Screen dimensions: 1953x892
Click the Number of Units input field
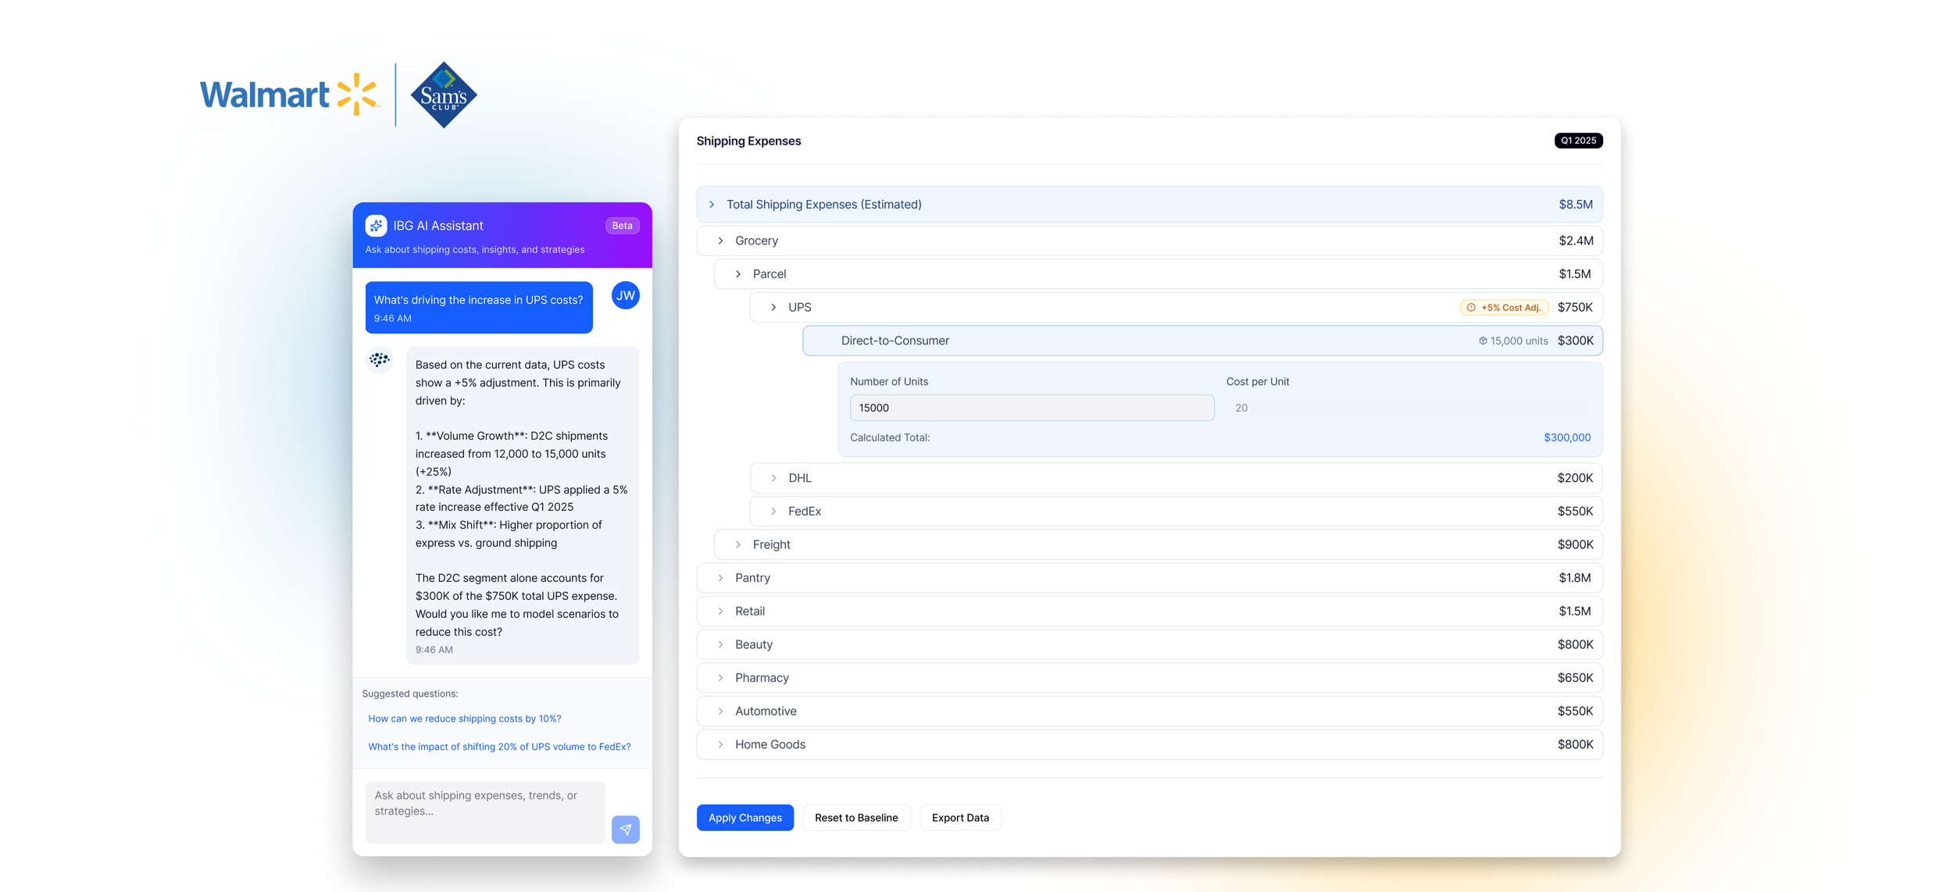[1031, 408]
